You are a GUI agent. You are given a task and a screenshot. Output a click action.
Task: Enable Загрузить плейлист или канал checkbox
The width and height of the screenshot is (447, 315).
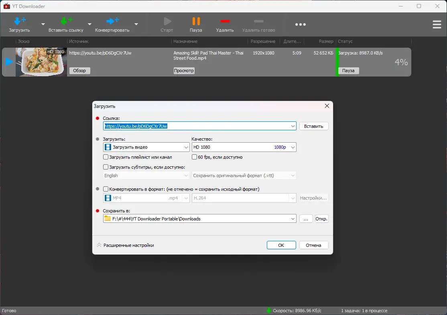click(106, 157)
